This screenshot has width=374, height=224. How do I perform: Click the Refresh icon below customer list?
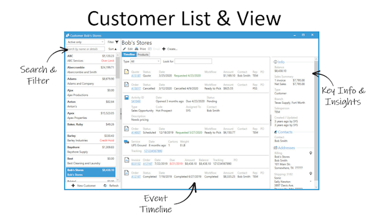pos(105,185)
